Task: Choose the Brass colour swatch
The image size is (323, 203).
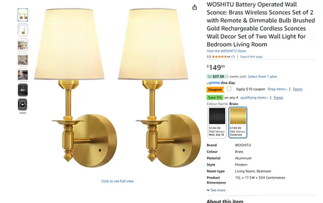Action: [238, 122]
